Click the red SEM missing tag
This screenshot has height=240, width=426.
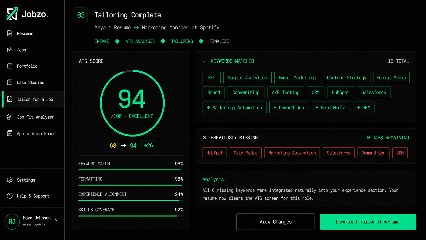400,153
